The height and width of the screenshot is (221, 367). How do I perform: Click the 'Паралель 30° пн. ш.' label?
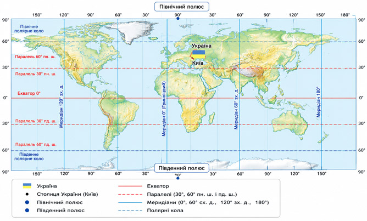coord(36,74)
